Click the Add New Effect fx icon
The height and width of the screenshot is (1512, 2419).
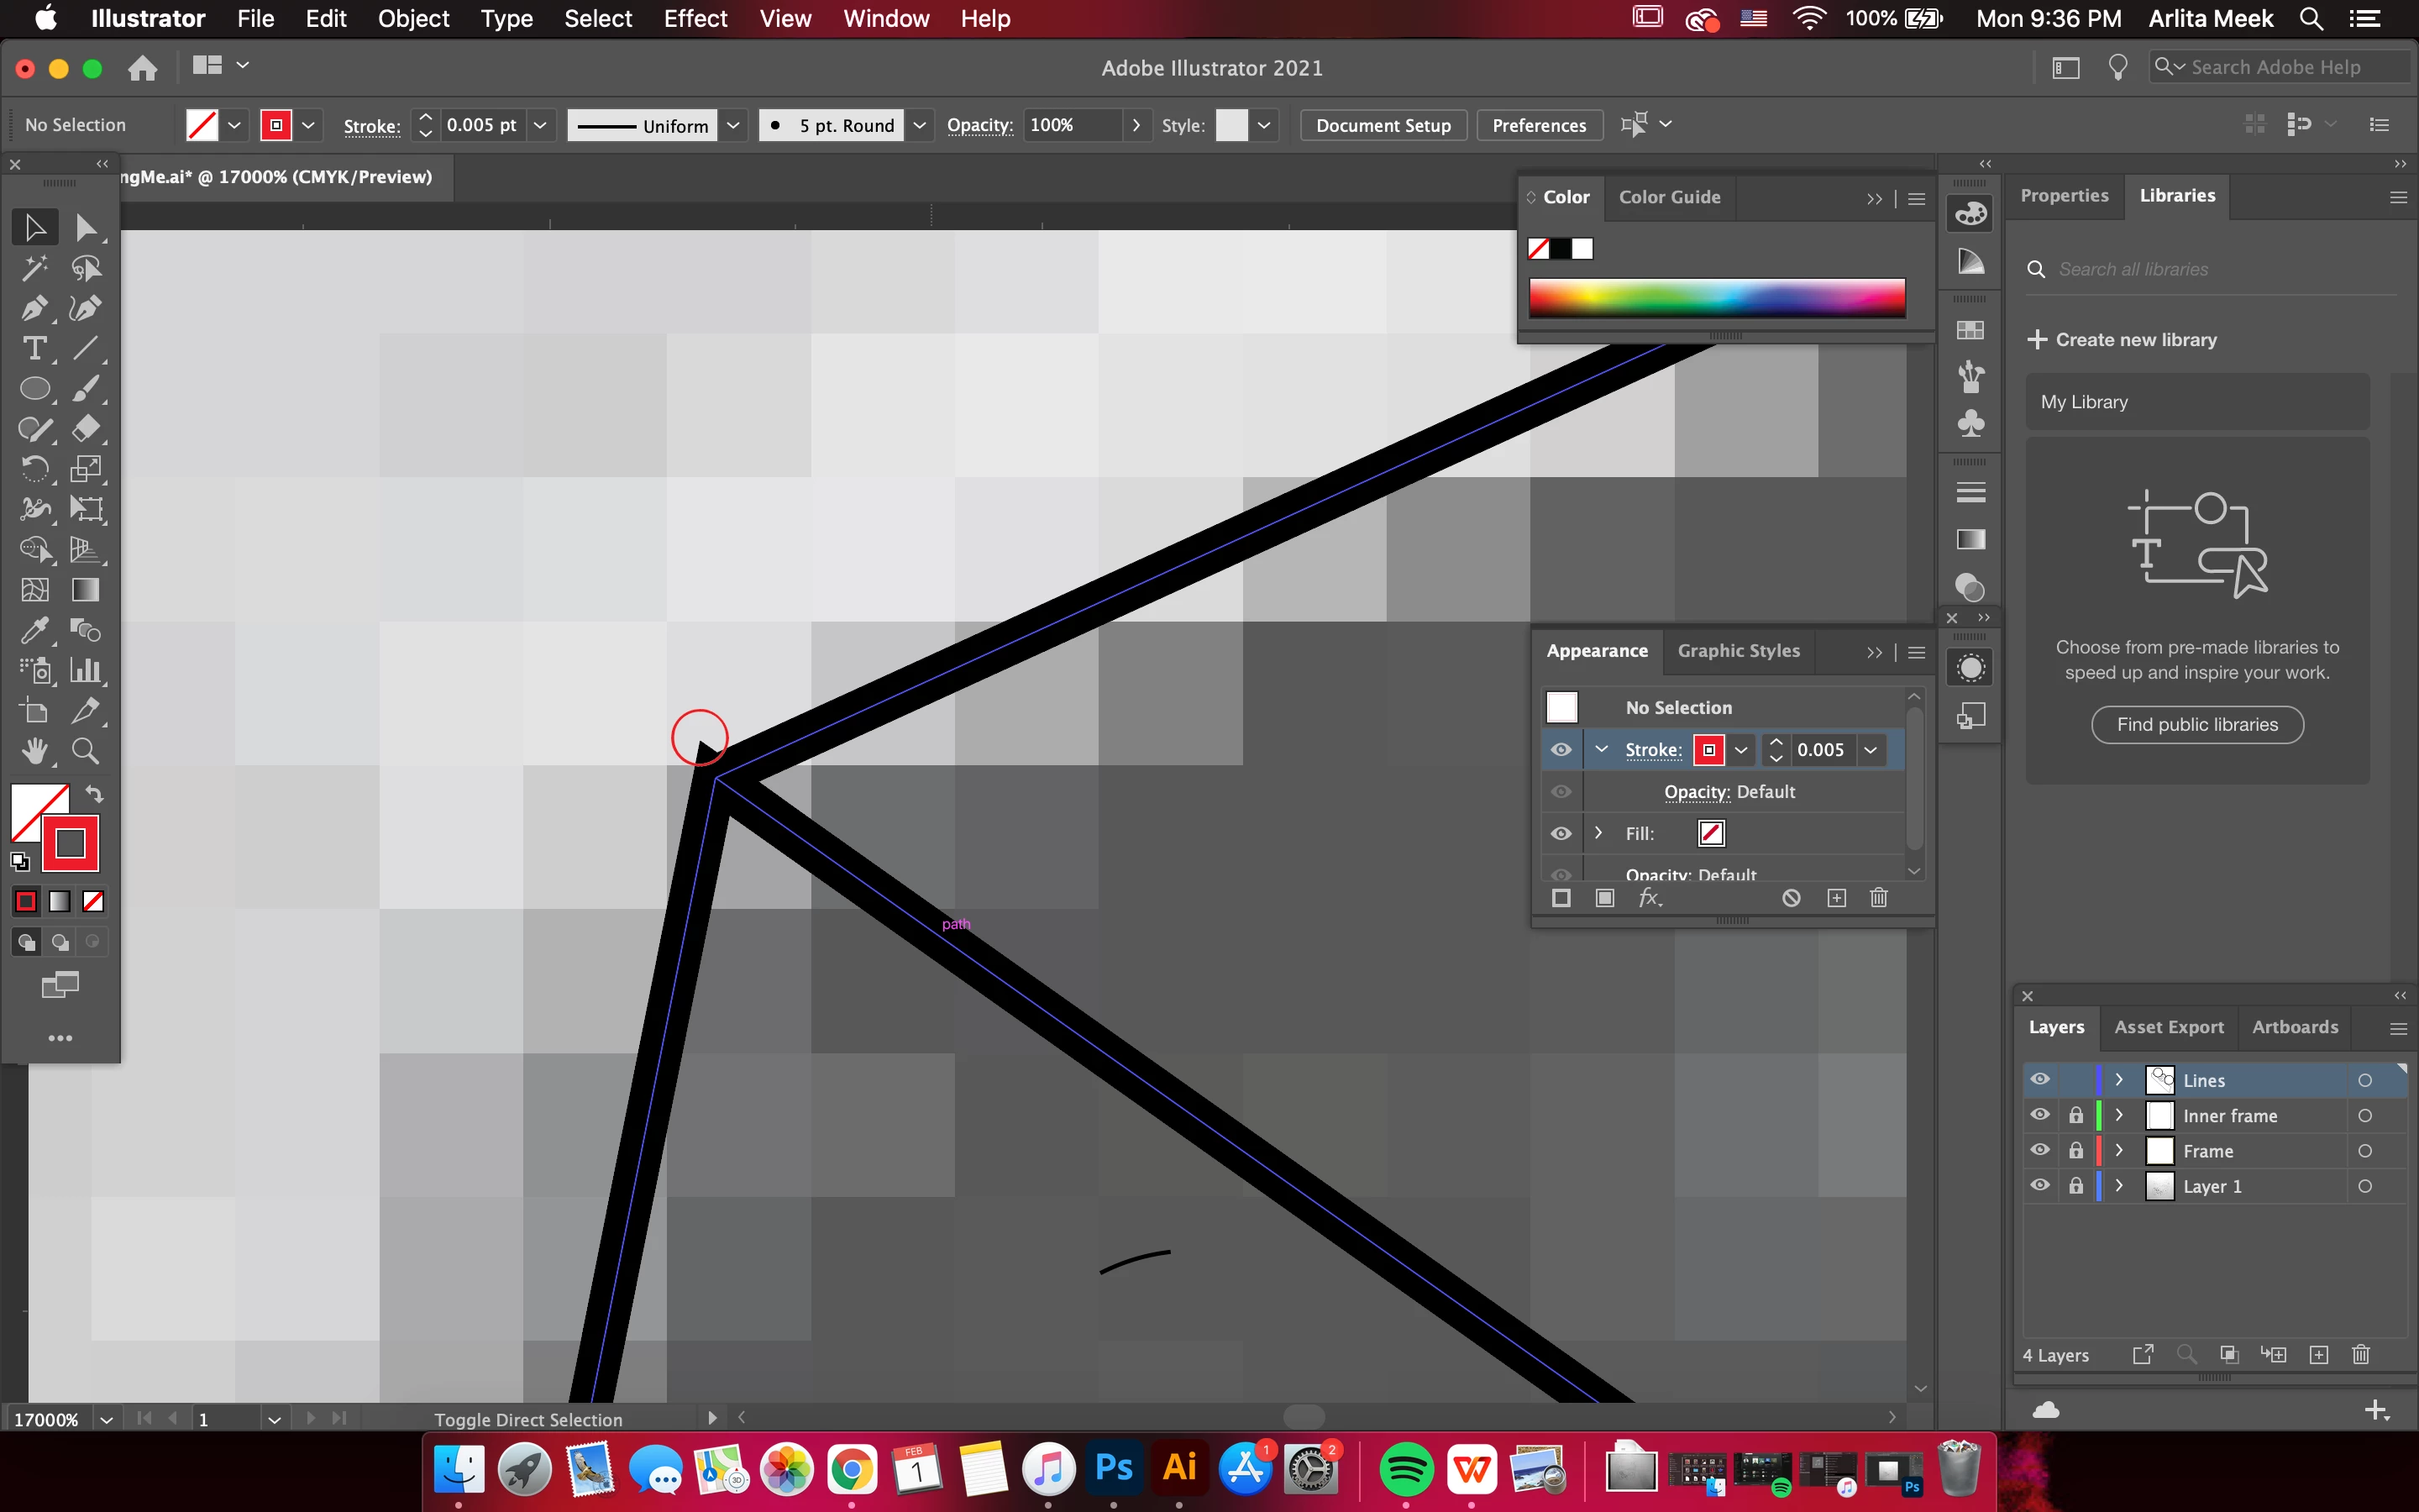tap(1650, 898)
